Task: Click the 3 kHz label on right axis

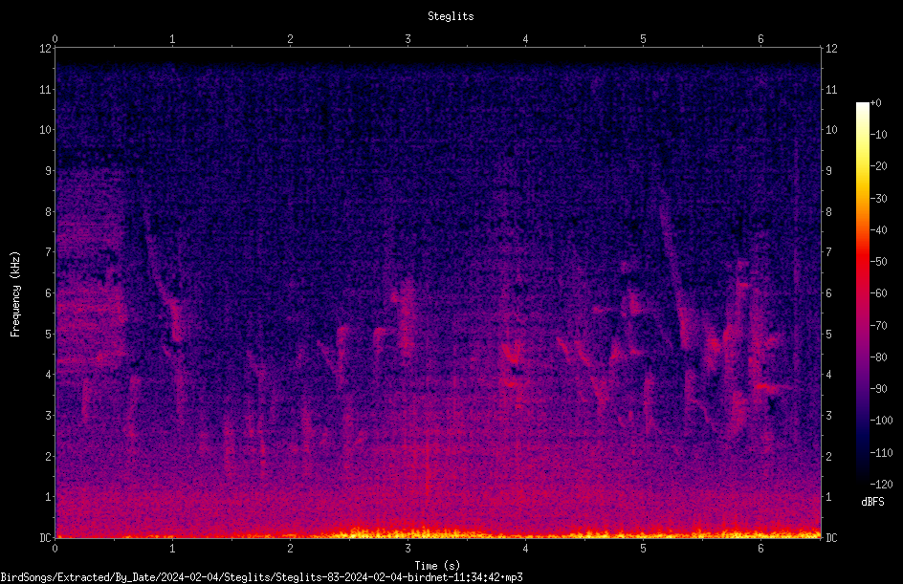Action: click(829, 415)
